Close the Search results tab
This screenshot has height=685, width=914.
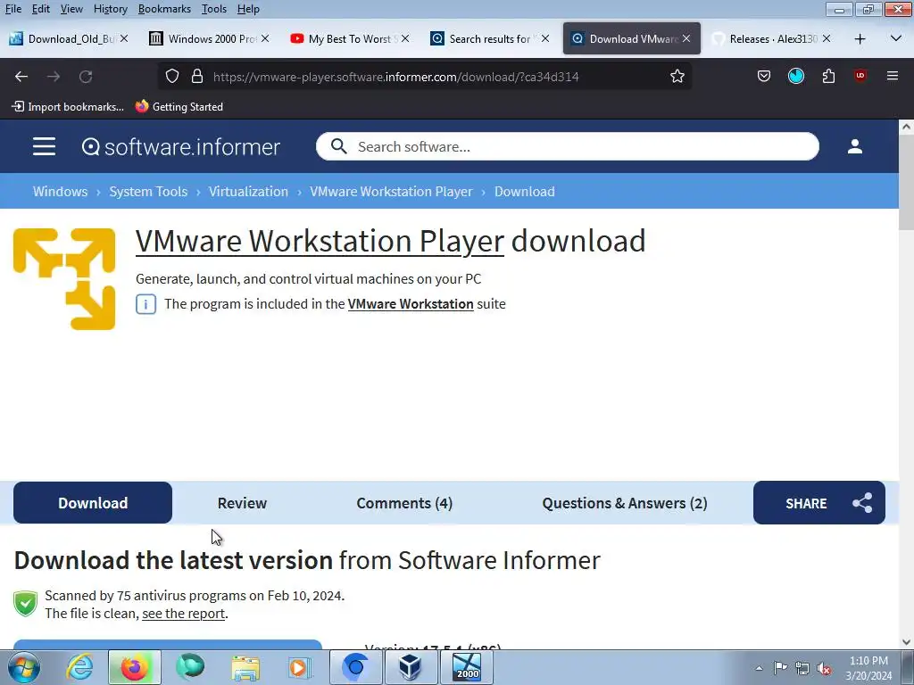point(545,38)
